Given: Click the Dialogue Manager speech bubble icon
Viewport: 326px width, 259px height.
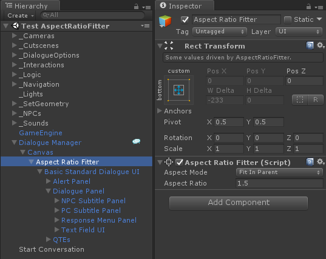Looking at the screenshot, I should [137, 142].
